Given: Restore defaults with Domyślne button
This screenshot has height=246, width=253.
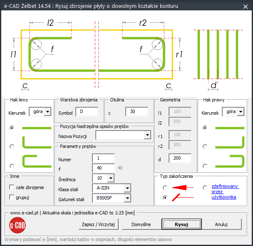Looking at the screenshot, I should [x=141, y=224].
